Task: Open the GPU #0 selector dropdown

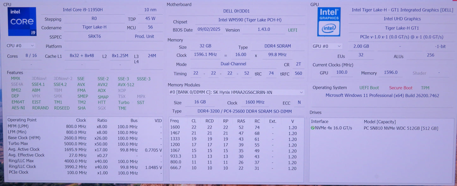Action: [327, 46]
